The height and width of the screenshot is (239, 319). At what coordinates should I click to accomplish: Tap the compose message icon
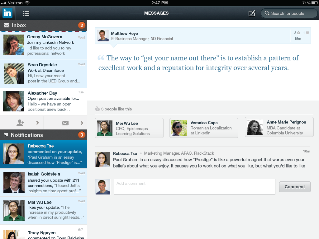[252, 13]
